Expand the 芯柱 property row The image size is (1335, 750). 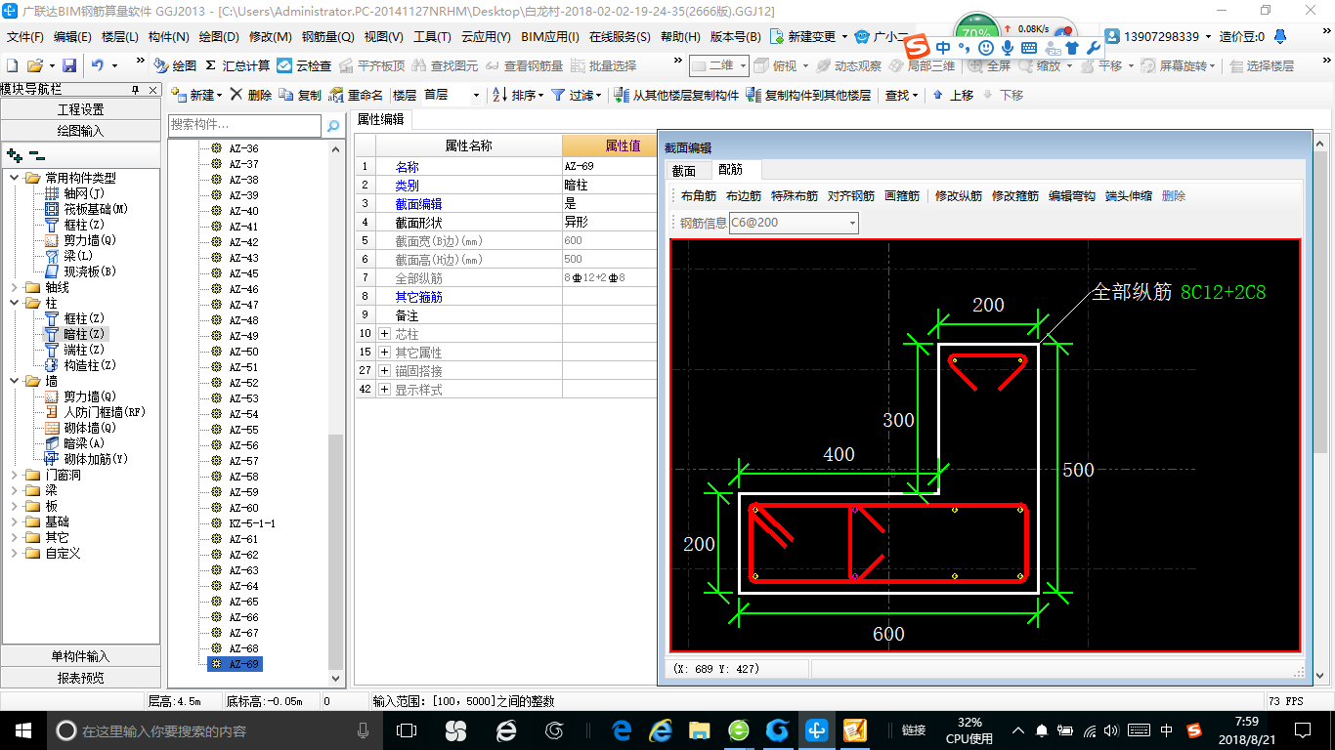coord(384,334)
